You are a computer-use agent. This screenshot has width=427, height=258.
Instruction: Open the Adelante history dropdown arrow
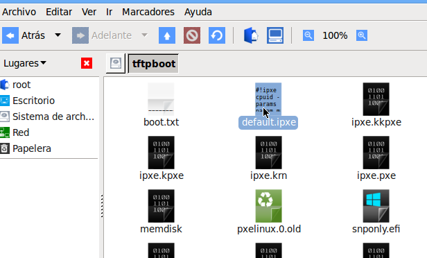145,35
